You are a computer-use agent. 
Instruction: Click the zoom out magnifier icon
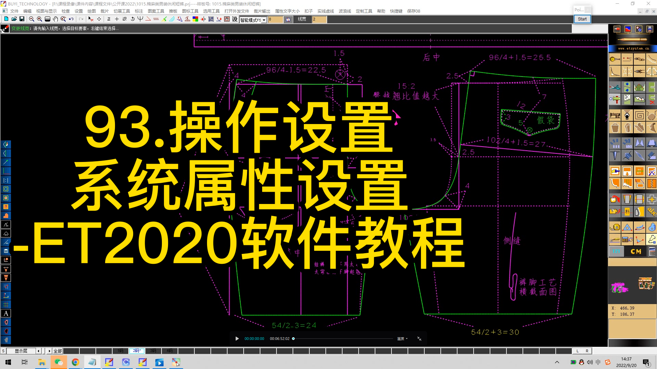click(x=31, y=19)
